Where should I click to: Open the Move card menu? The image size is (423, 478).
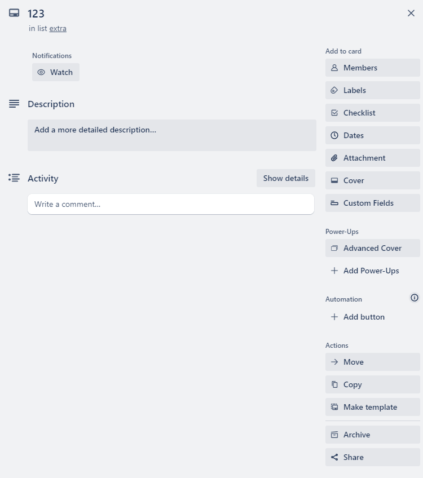(x=372, y=362)
